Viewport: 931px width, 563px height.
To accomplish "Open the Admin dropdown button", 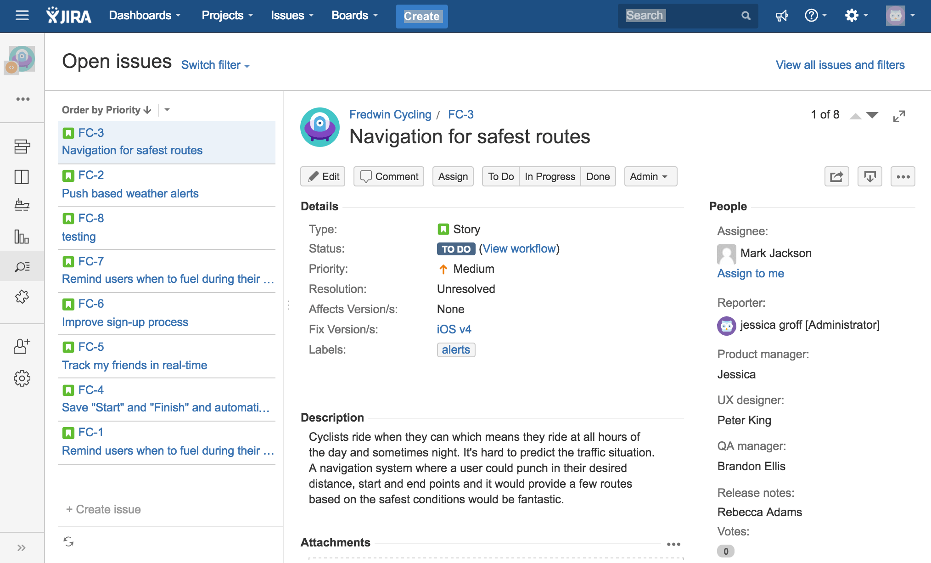I will pos(651,176).
